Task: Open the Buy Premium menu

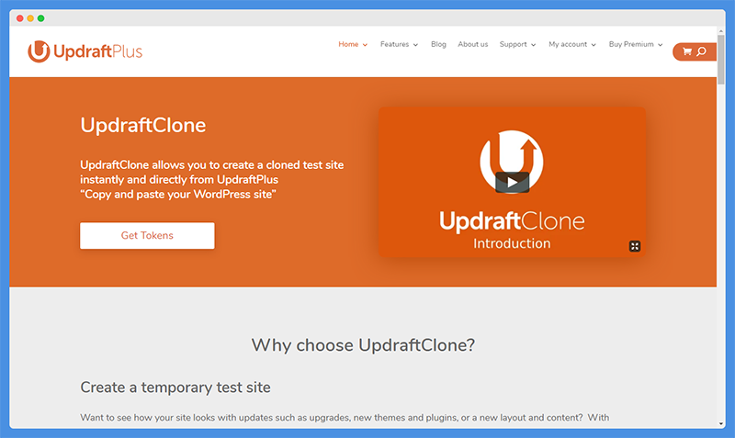Action: 631,44
